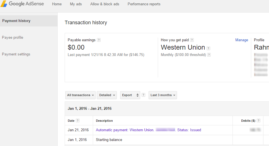This screenshot has width=269, height=146.
Task: Click help icon beside How you get paid
Action: pos(192,40)
